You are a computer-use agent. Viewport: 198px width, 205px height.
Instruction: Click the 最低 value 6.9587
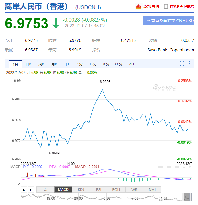click(31, 50)
